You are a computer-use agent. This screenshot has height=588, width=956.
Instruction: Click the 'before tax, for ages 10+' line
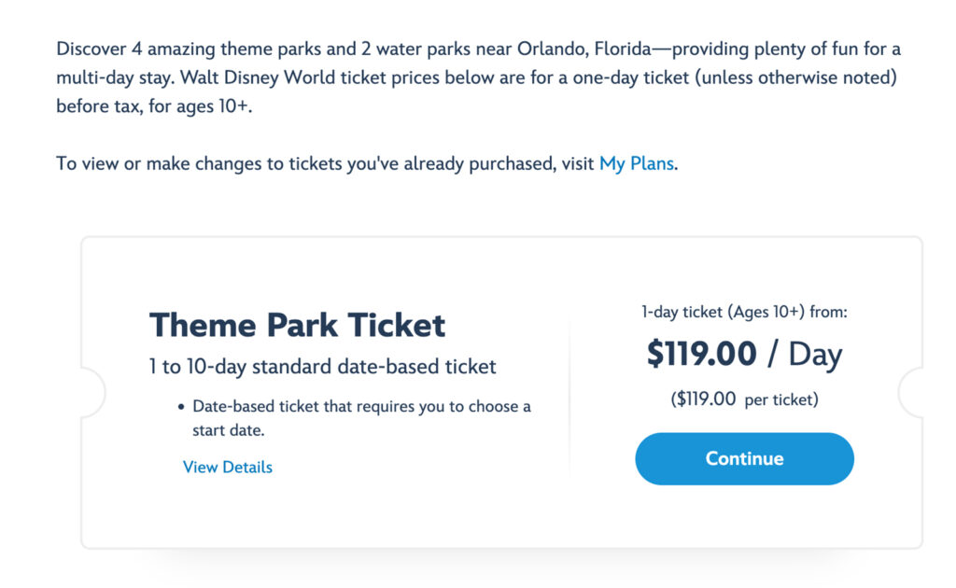coord(154,105)
